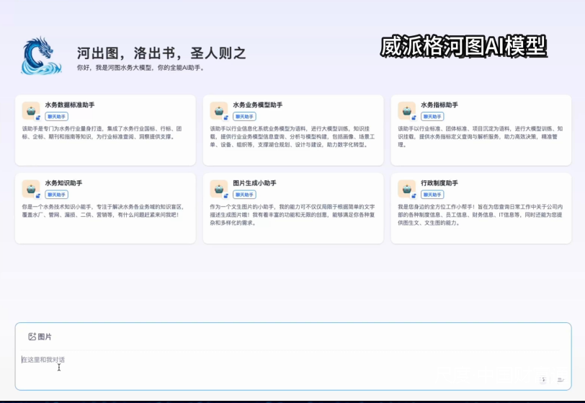Click the robot avatar of 水务数据标准助手
The height and width of the screenshot is (403, 585).
31,110
